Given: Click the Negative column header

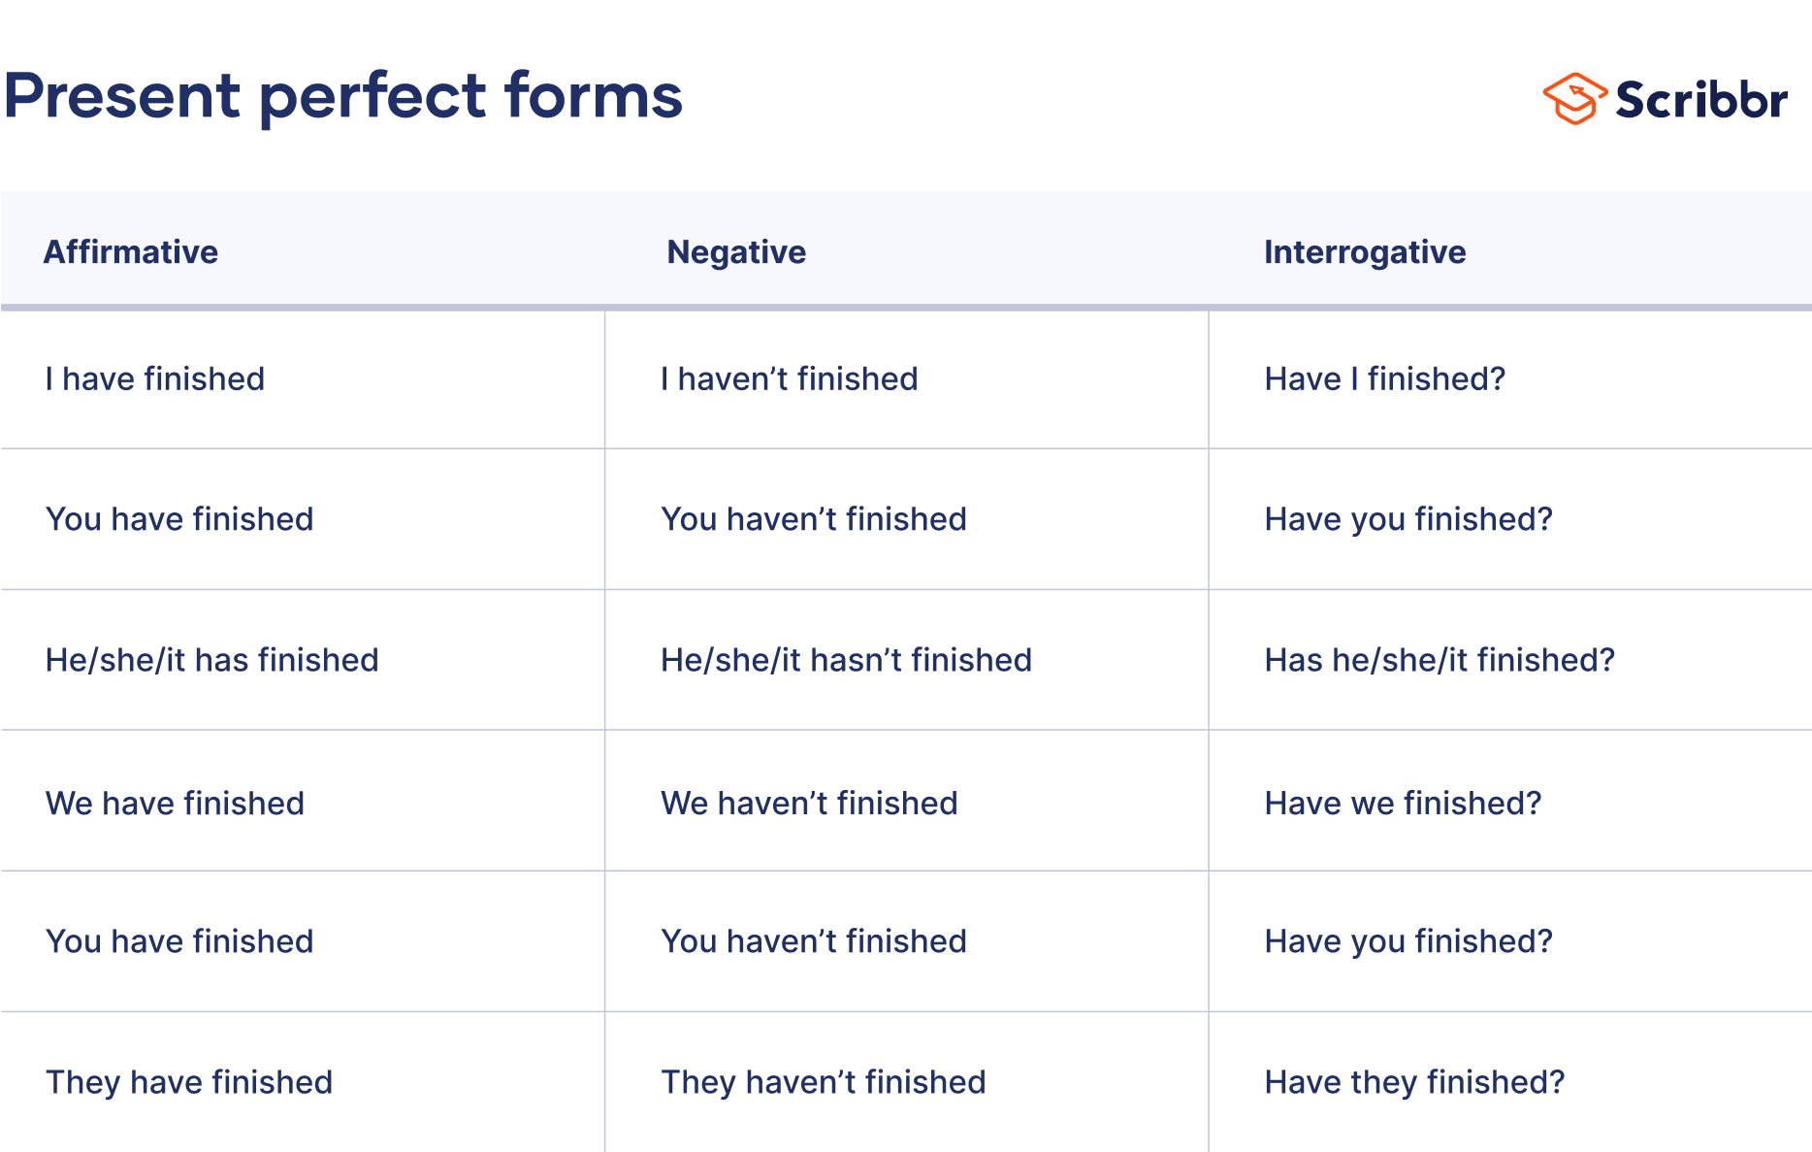Looking at the screenshot, I should [x=736, y=252].
